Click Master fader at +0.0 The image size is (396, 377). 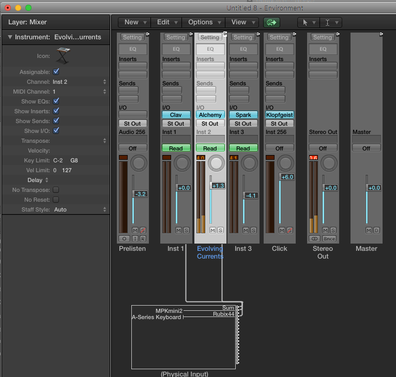[x=374, y=188]
